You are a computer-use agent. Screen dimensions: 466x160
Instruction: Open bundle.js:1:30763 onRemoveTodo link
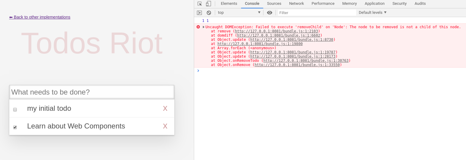(x=306, y=61)
